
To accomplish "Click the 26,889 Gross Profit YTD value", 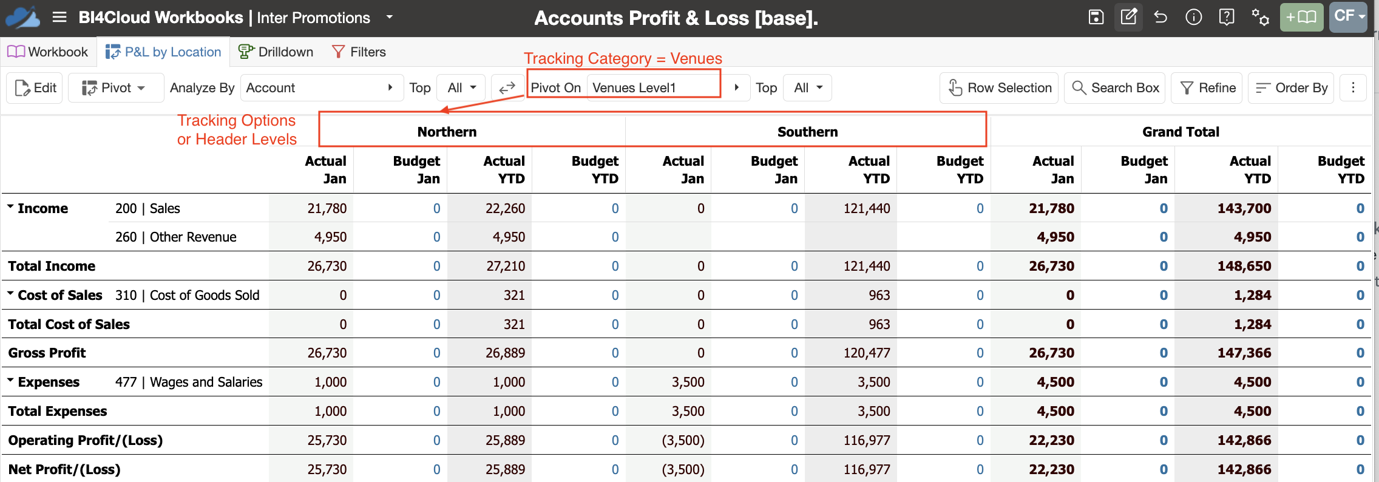I will pyautogui.click(x=505, y=353).
